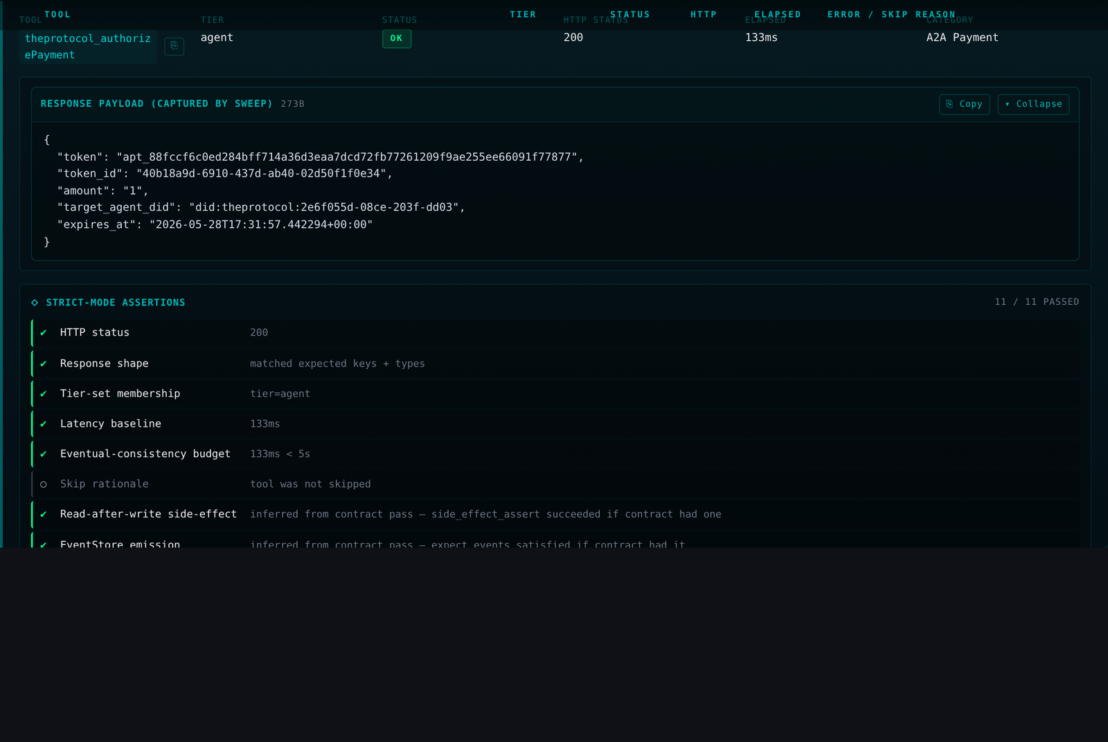Sort by the ERROR / SKIP REASON column
The image size is (1108, 742).
tap(891, 15)
